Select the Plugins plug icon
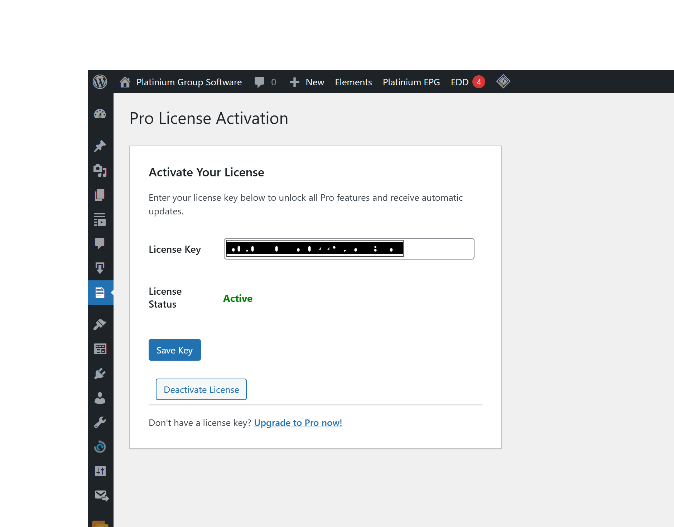 pos(101,374)
